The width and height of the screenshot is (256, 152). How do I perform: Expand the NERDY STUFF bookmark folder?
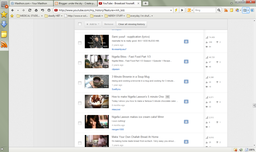[124, 16]
